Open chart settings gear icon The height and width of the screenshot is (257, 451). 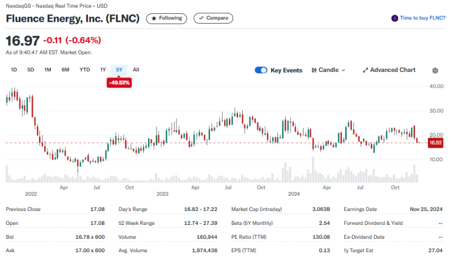[x=435, y=71]
